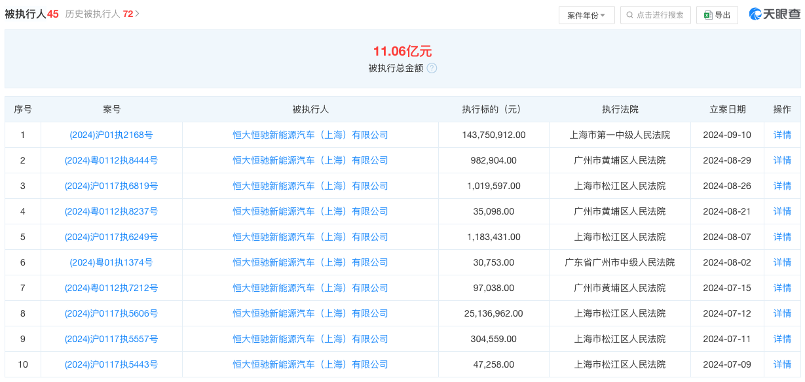This screenshot has height=382, width=805.
Task: Open the 案件年份 dropdown
Action: (x=586, y=15)
